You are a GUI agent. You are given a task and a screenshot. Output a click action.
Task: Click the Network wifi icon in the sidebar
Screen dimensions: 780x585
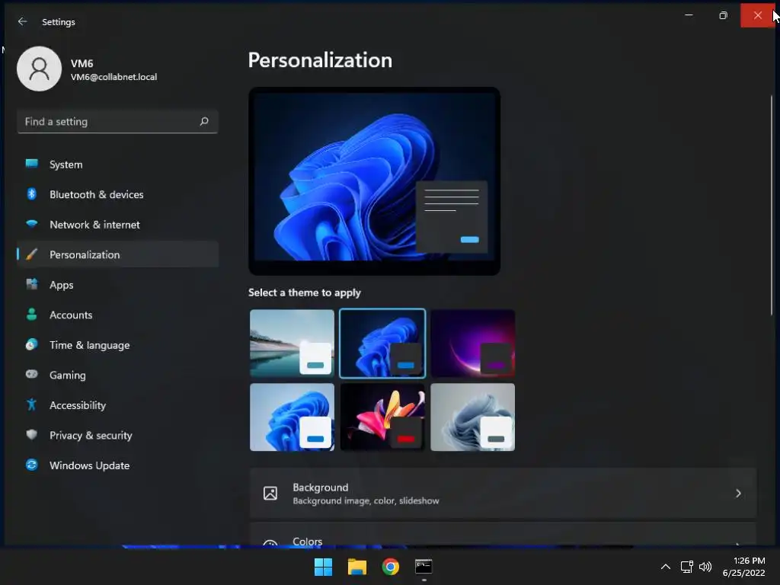(32, 224)
